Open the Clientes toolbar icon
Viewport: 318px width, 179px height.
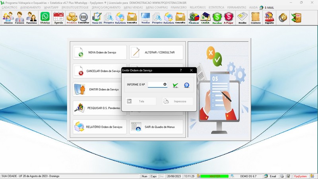tap(8, 18)
